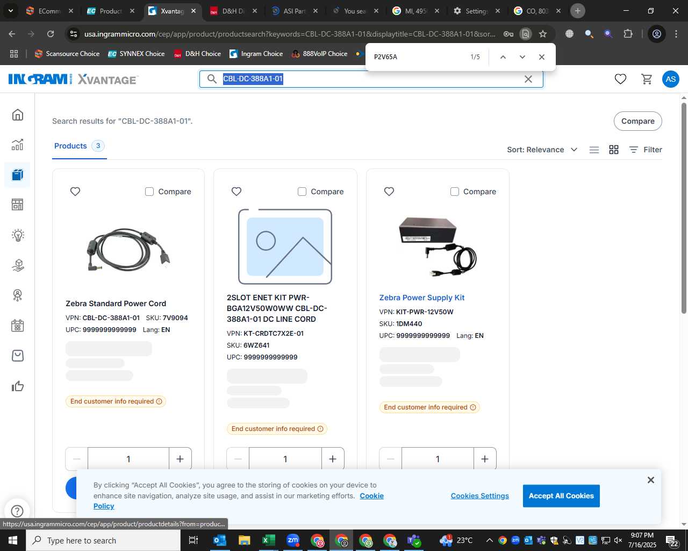Open the help question mark icon
Image resolution: width=688 pixels, height=551 pixels.
tap(17, 511)
